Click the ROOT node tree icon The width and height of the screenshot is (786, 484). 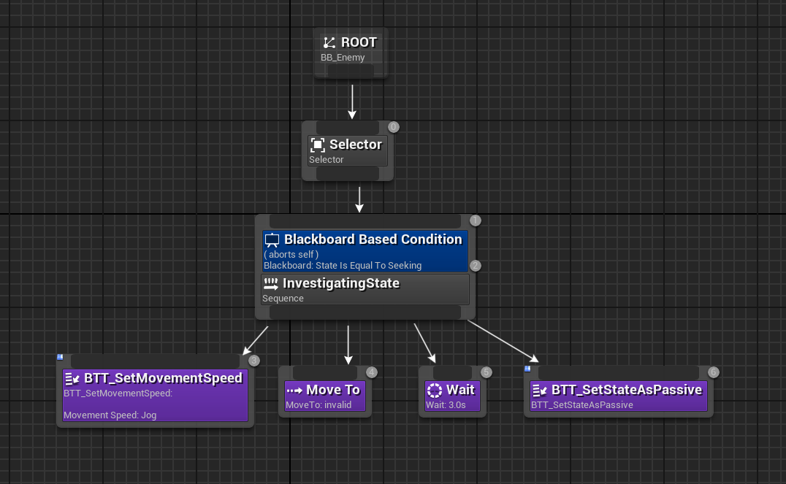[329, 42]
